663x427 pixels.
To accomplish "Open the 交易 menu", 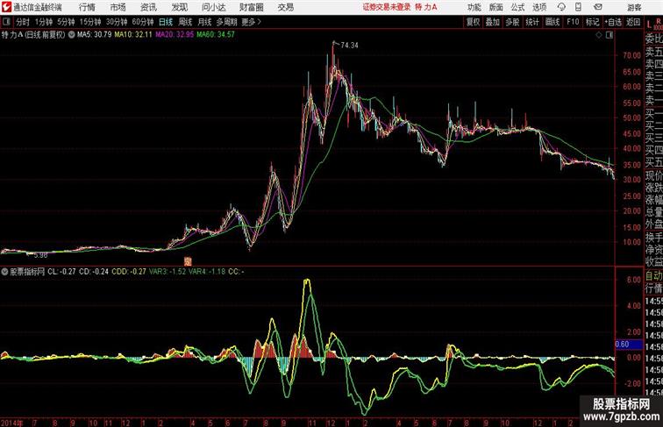I will click(285, 7).
